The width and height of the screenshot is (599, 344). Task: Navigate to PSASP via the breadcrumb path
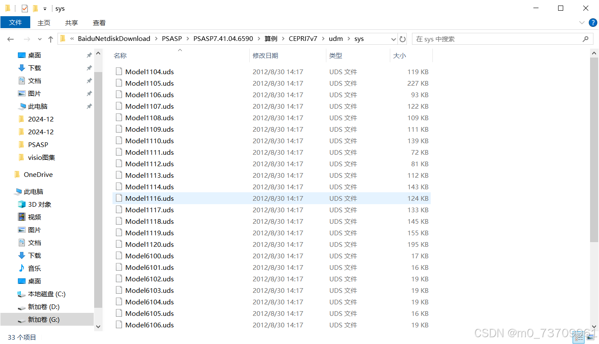172,38
